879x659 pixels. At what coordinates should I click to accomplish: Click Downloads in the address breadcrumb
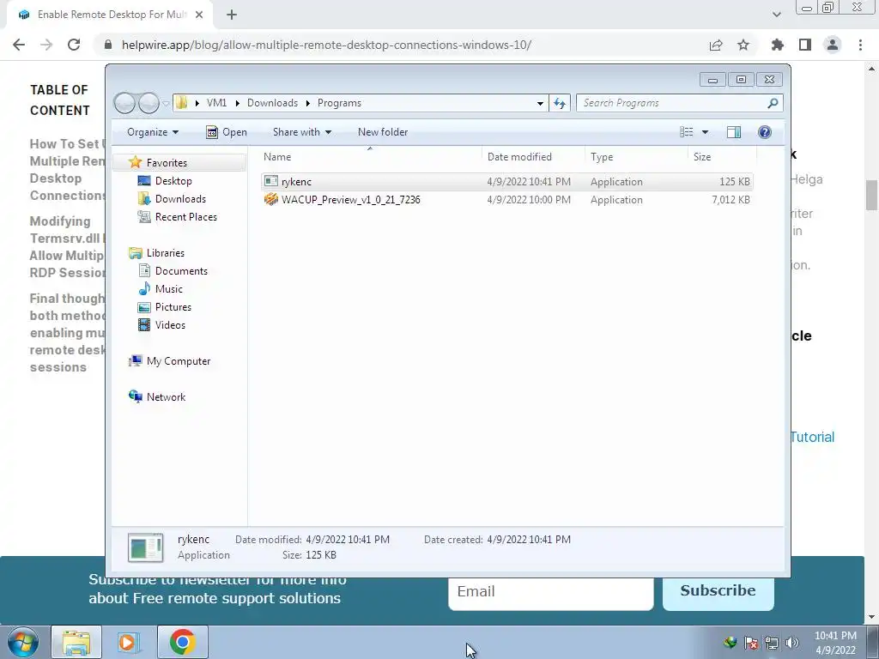[272, 103]
